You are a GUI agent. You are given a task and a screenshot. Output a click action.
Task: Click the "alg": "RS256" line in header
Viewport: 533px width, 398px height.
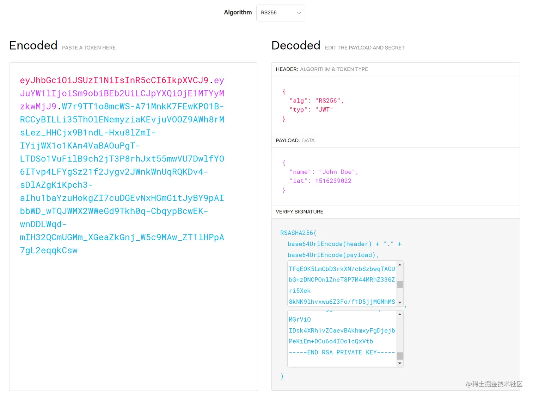317,101
